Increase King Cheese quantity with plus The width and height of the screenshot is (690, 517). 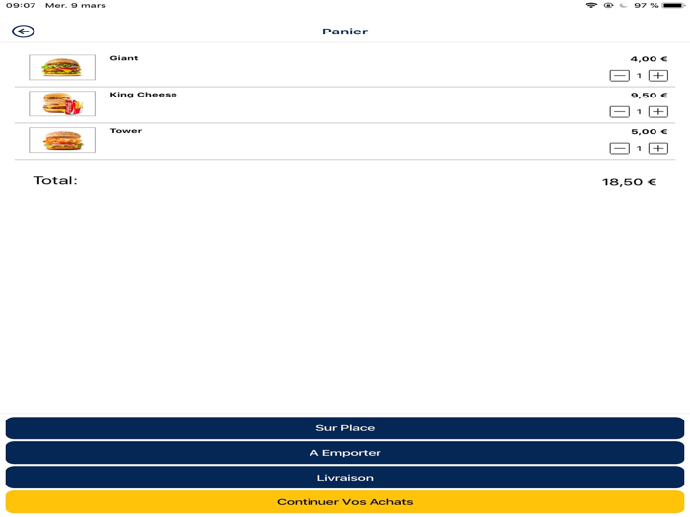pyautogui.click(x=658, y=112)
